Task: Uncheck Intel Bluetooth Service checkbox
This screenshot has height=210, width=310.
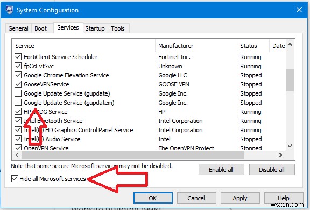Action: pyautogui.click(x=18, y=121)
